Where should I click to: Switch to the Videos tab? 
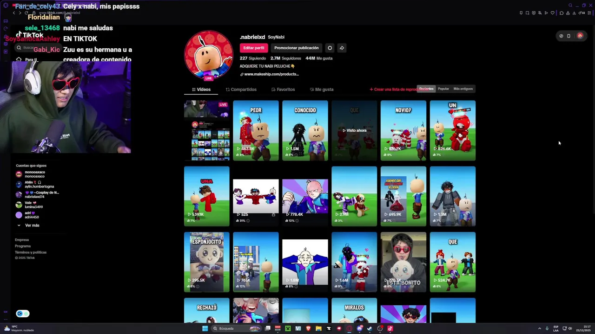point(201,90)
